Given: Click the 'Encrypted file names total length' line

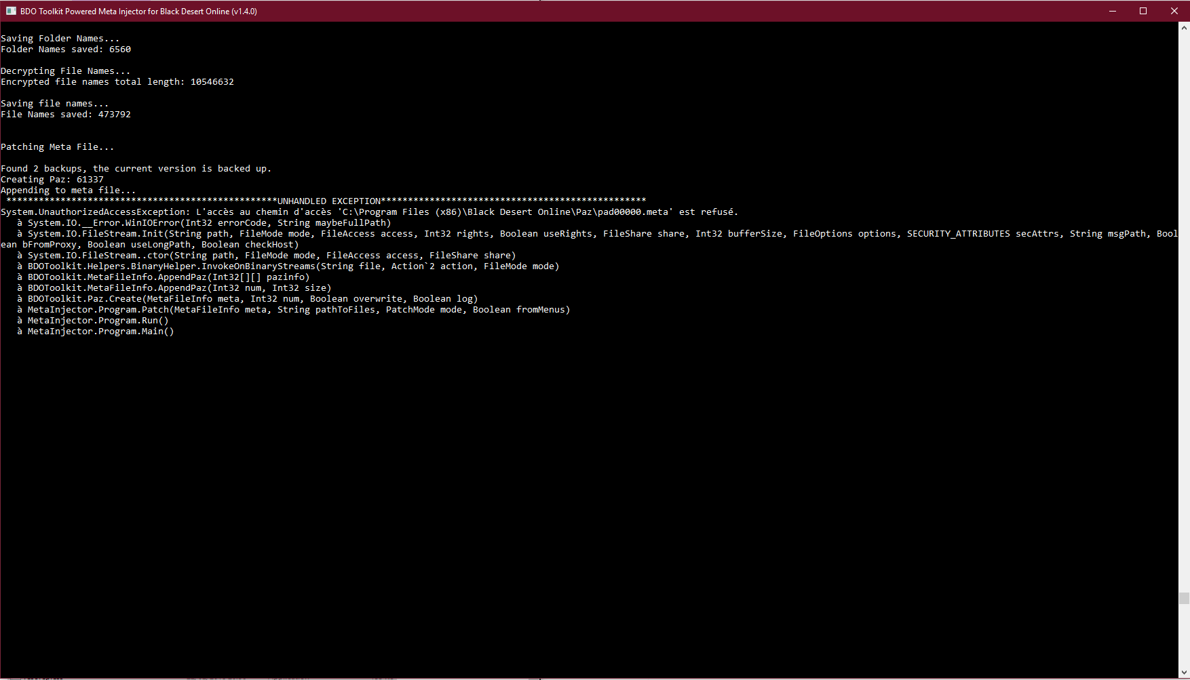Looking at the screenshot, I should point(117,82).
